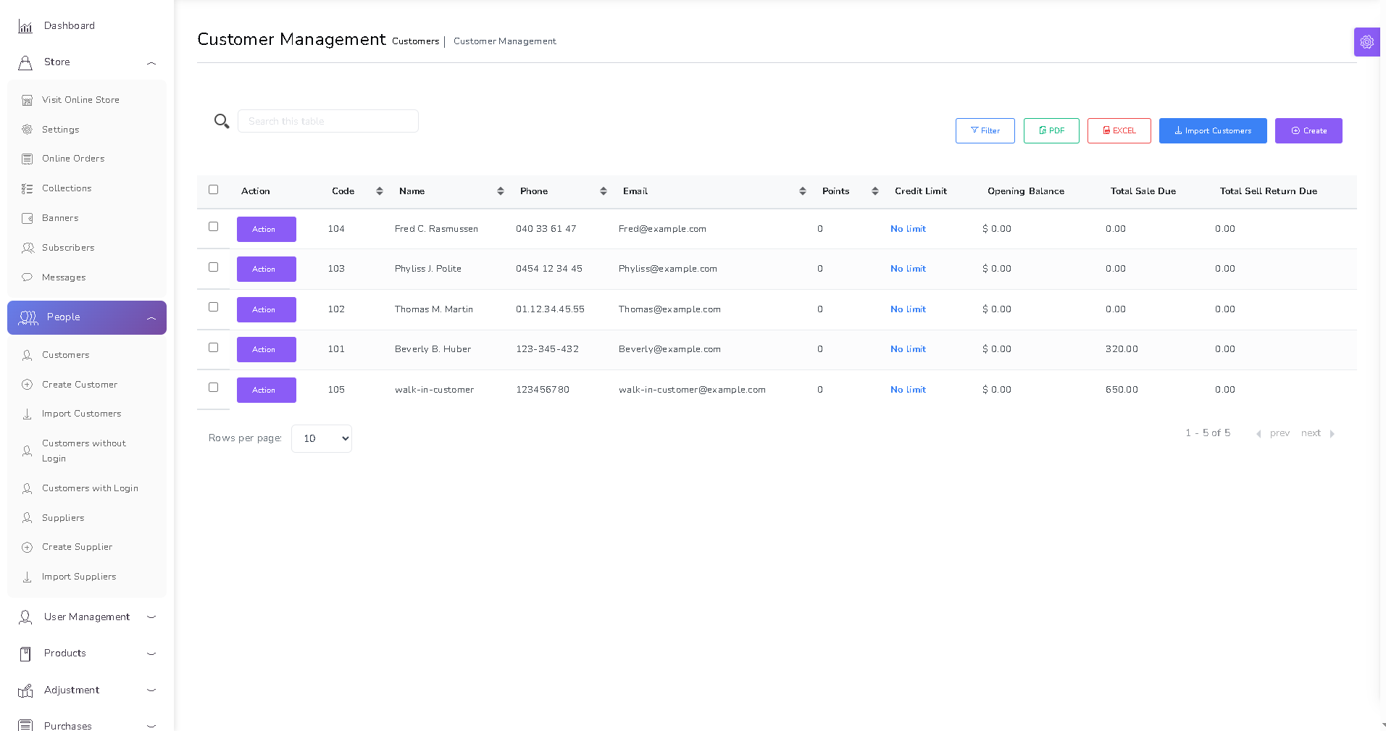
Task: Sort table by Phone column arrows
Action: pos(603,191)
